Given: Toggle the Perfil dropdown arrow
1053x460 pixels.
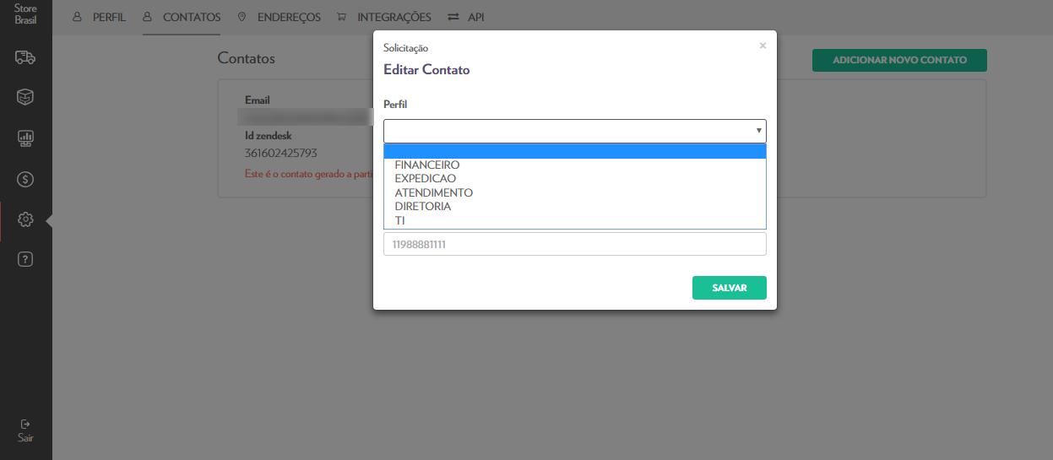Looking at the screenshot, I should 758,132.
